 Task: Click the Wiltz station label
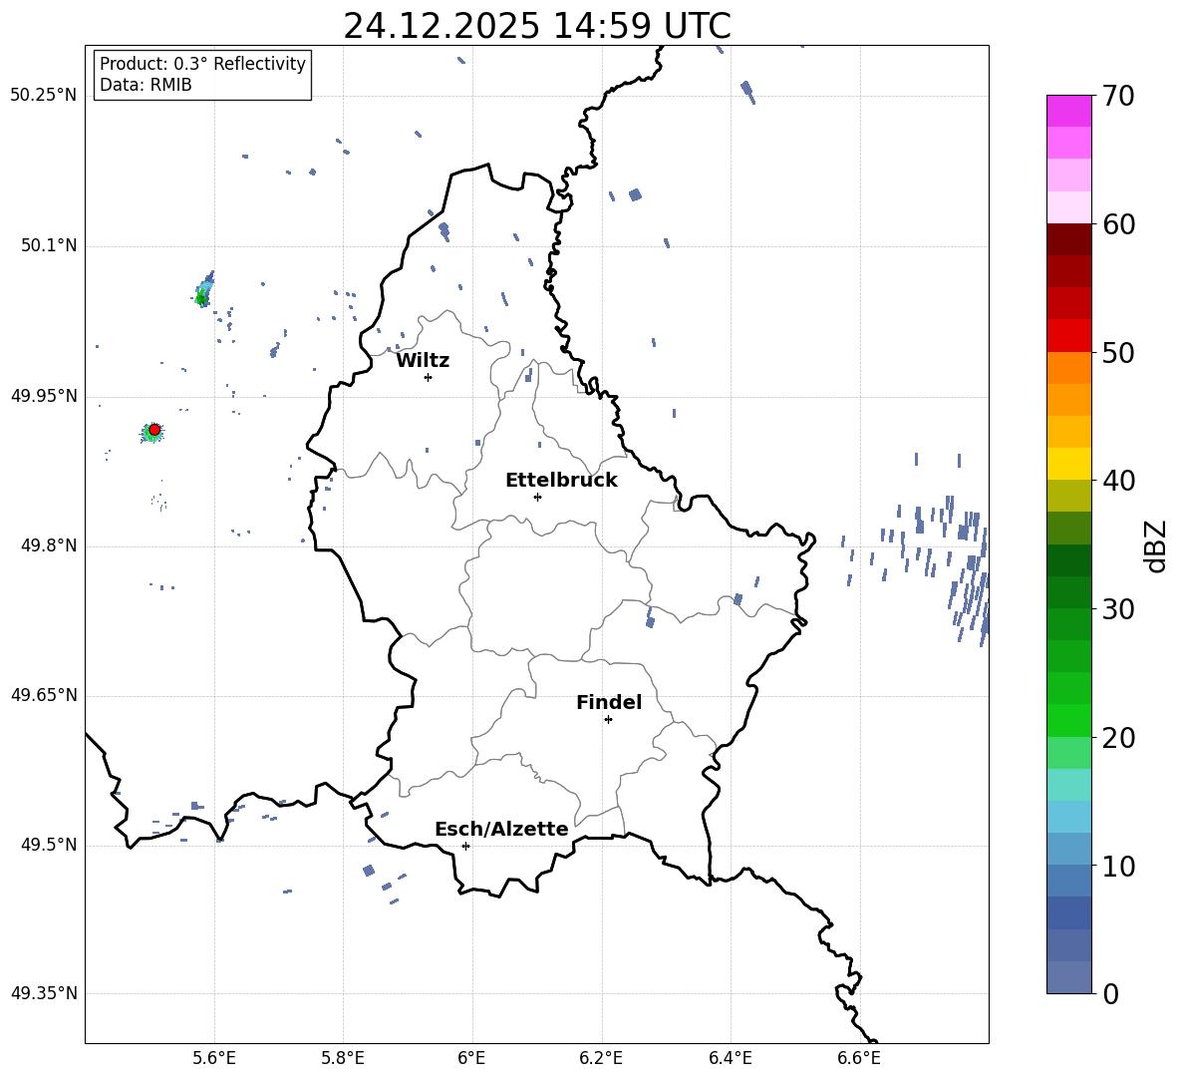point(423,361)
